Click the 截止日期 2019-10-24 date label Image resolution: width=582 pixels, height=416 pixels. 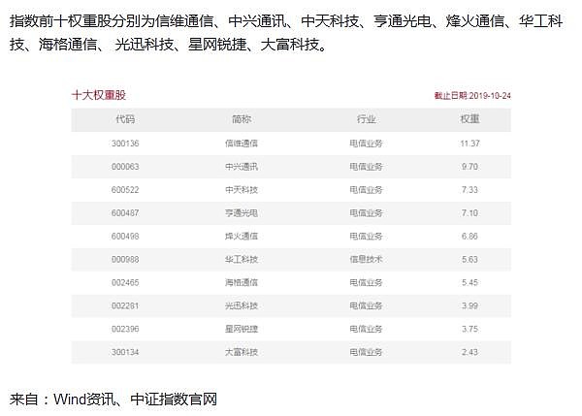point(472,96)
